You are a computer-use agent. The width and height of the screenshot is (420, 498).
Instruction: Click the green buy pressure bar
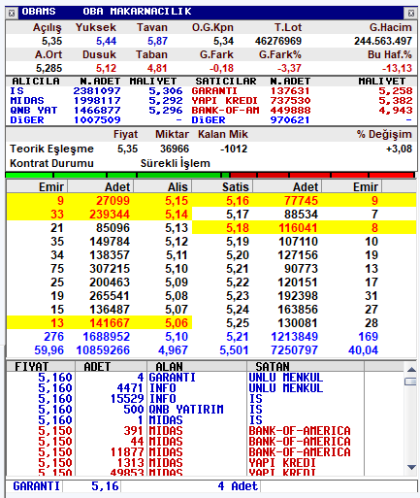pos(117,175)
